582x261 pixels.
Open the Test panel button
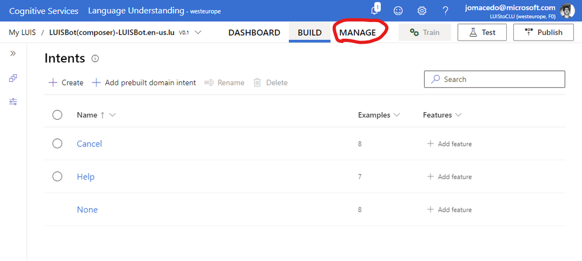point(482,32)
